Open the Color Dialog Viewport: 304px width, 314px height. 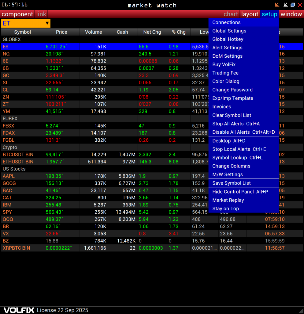point(244,81)
